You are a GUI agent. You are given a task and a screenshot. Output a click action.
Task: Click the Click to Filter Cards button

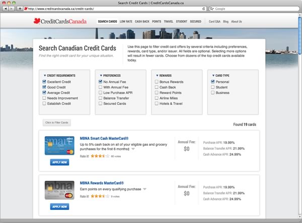click(57, 123)
